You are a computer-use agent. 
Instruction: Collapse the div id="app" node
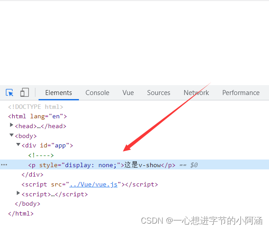click(18, 145)
